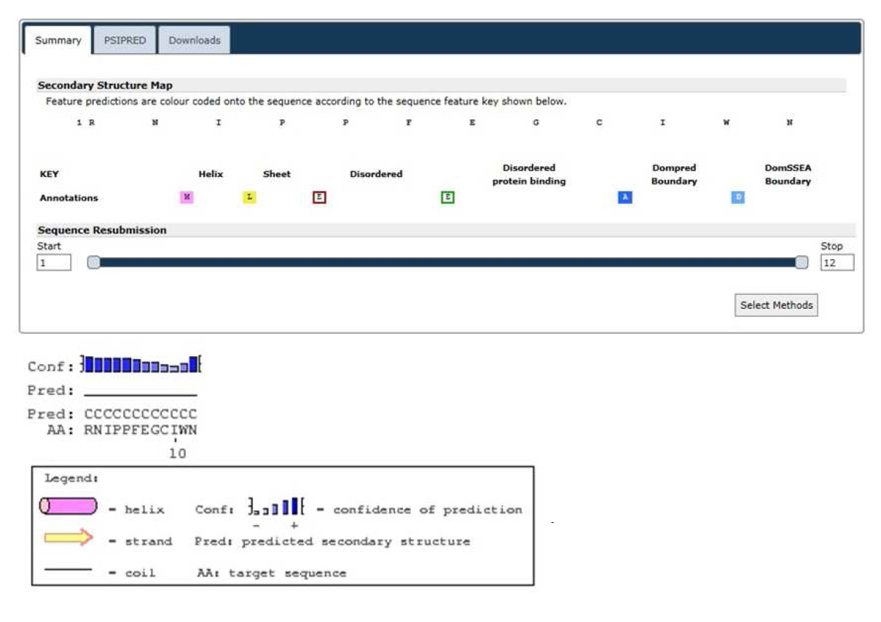Open the PSIPRED tab
This screenshot has width=881, height=622.
[x=125, y=41]
